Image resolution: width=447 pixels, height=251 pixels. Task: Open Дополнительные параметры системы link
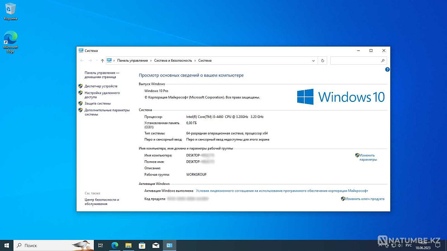point(107,112)
